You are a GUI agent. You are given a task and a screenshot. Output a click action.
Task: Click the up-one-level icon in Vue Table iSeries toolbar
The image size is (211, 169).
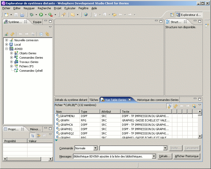pyautogui.click(x=194, y=106)
